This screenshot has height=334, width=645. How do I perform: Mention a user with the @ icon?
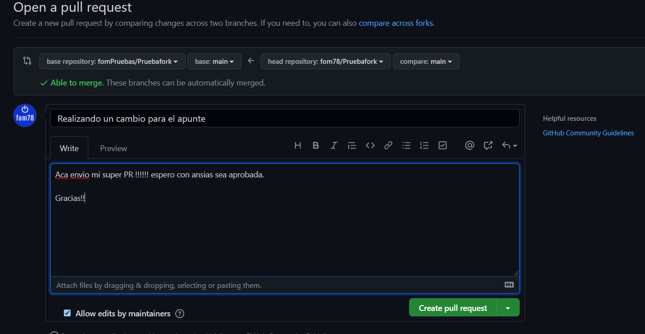pos(469,145)
